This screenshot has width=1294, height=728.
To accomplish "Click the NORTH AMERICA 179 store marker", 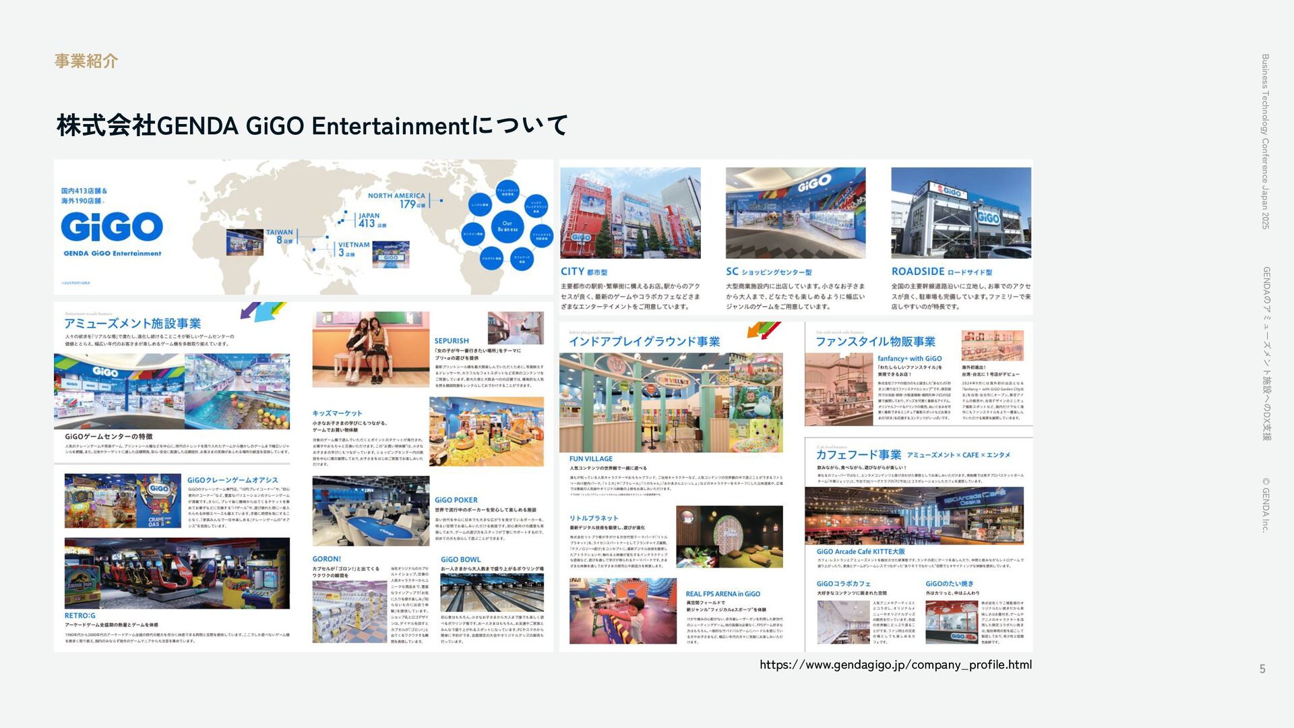I will [396, 200].
